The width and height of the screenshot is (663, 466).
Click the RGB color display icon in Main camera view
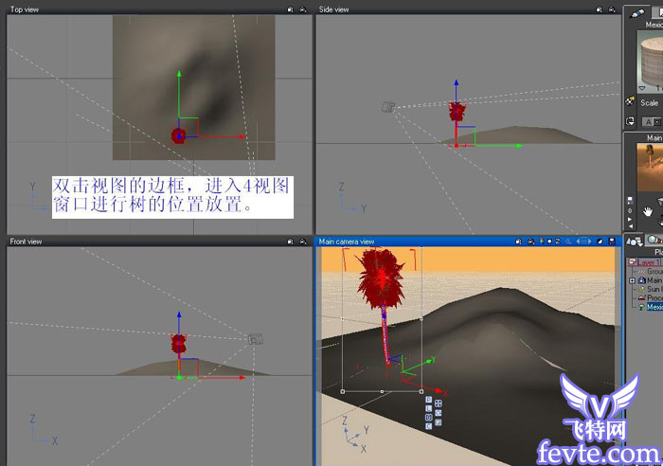click(x=542, y=241)
